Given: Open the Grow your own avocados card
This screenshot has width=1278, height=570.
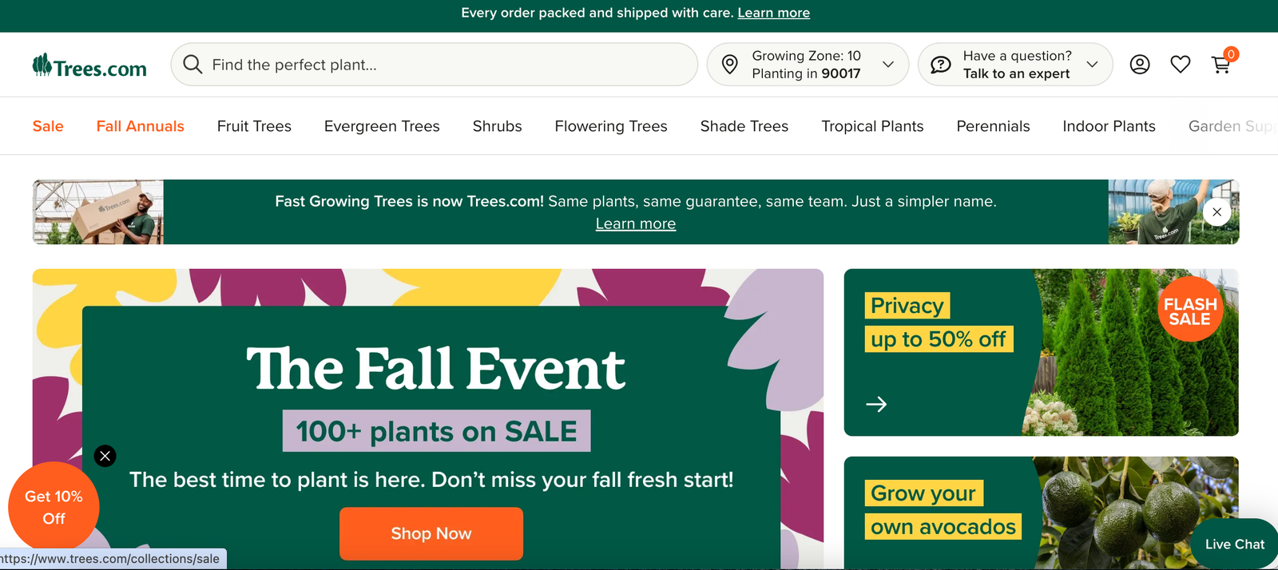Looking at the screenshot, I should (x=1041, y=513).
